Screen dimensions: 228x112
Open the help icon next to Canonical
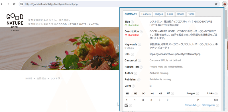click(x=139, y=61)
